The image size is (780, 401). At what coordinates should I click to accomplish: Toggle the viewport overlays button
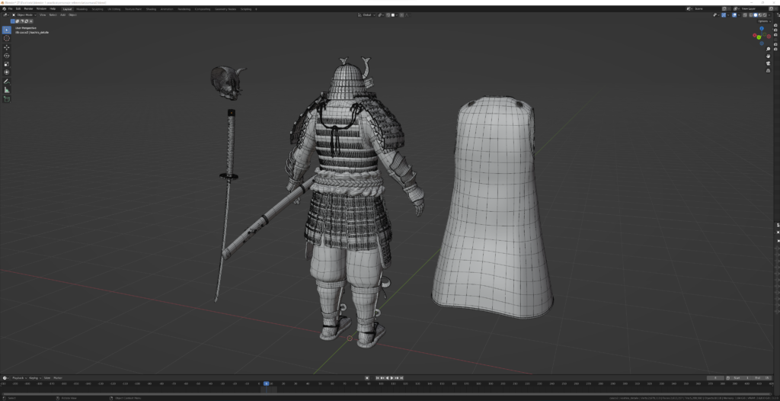coord(734,15)
